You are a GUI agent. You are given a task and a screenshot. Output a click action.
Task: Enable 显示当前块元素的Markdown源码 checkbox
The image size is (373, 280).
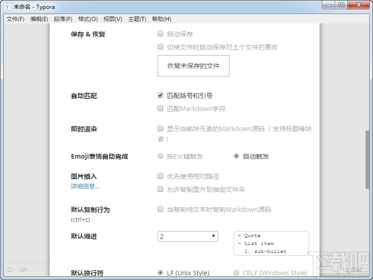tap(160, 129)
